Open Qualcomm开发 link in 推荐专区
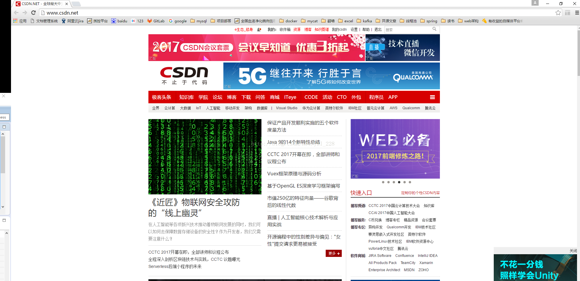Screen dimensions: 580x281 (x=399, y=227)
